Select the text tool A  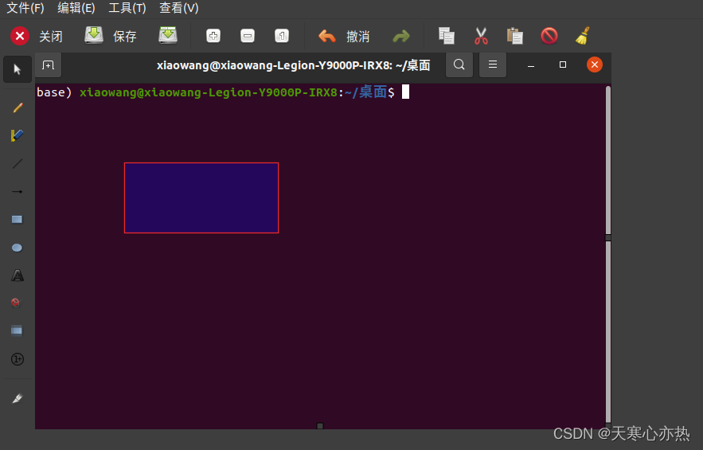tap(18, 275)
